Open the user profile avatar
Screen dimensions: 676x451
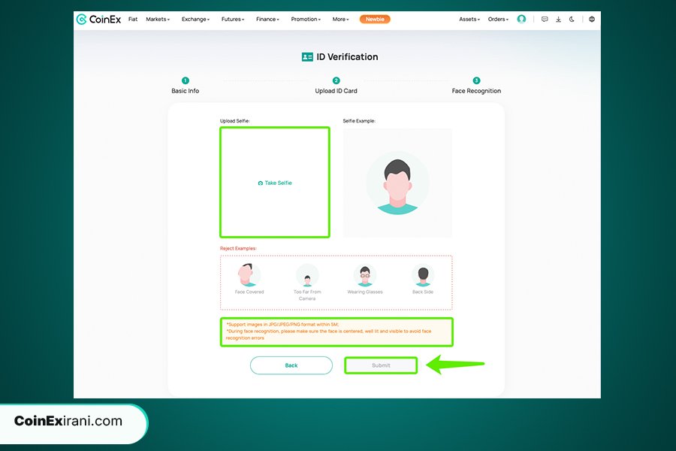tap(521, 20)
